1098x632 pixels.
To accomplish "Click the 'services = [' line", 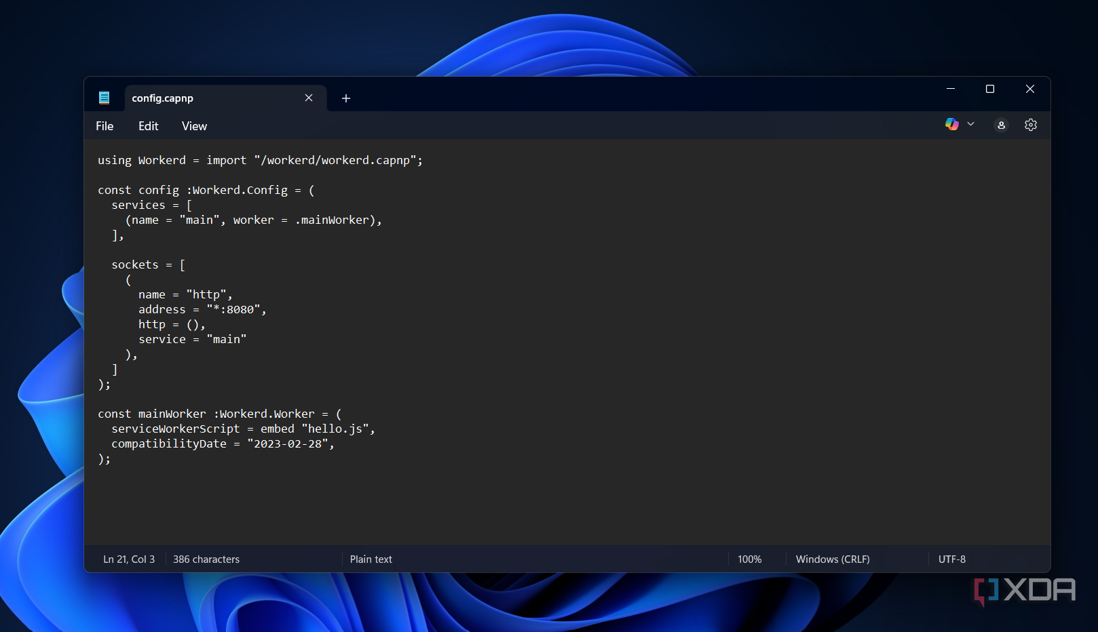I will coord(152,205).
